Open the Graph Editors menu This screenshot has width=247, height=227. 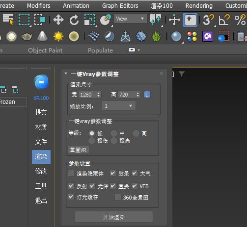coord(120,6)
